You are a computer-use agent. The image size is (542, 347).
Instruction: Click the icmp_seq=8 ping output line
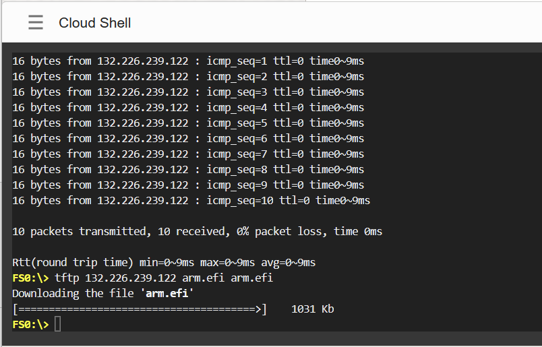click(188, 169)
